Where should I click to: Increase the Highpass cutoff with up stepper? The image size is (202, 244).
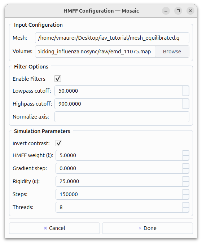click(x=186, y=101)
